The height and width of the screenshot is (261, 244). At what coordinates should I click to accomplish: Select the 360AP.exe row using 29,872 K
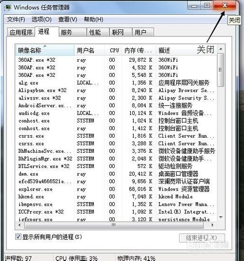point(116,60)
